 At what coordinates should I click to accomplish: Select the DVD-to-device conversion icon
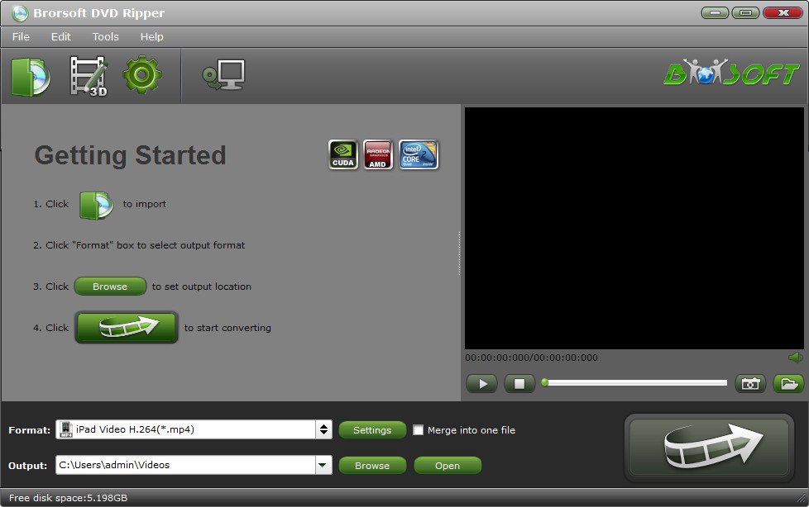[221, 75]
